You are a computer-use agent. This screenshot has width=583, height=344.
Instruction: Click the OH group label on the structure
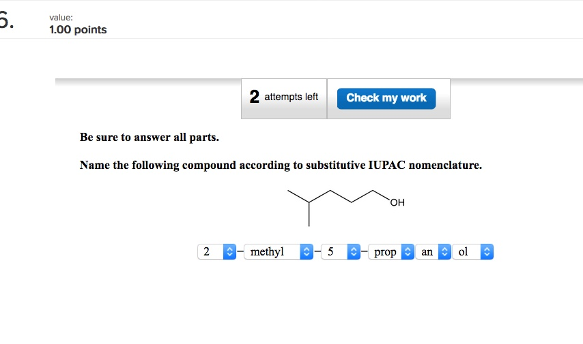[397, 202]
